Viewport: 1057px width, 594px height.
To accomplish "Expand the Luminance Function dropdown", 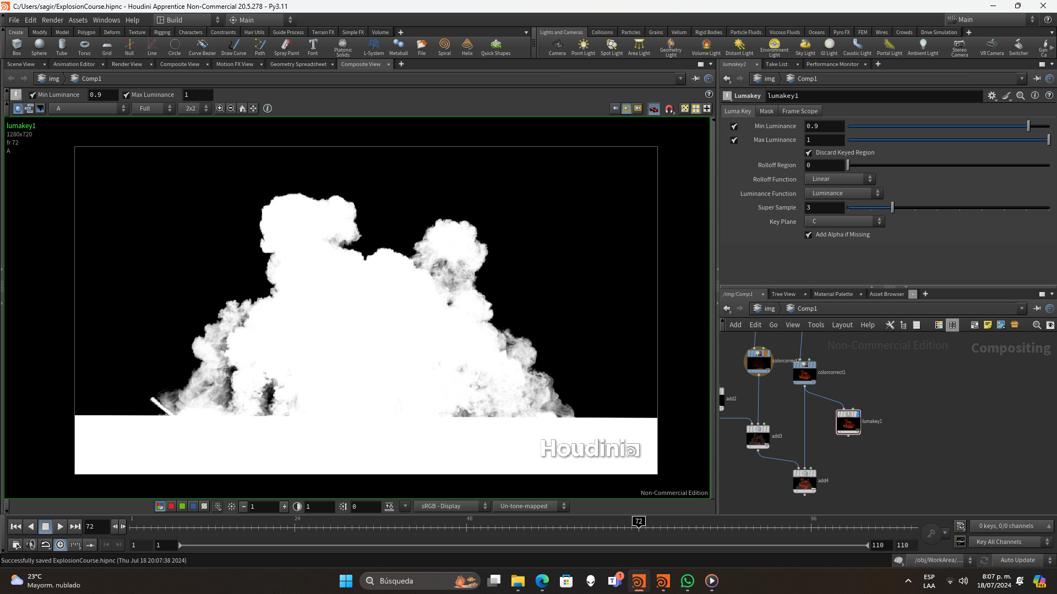I will coord(843,194).
